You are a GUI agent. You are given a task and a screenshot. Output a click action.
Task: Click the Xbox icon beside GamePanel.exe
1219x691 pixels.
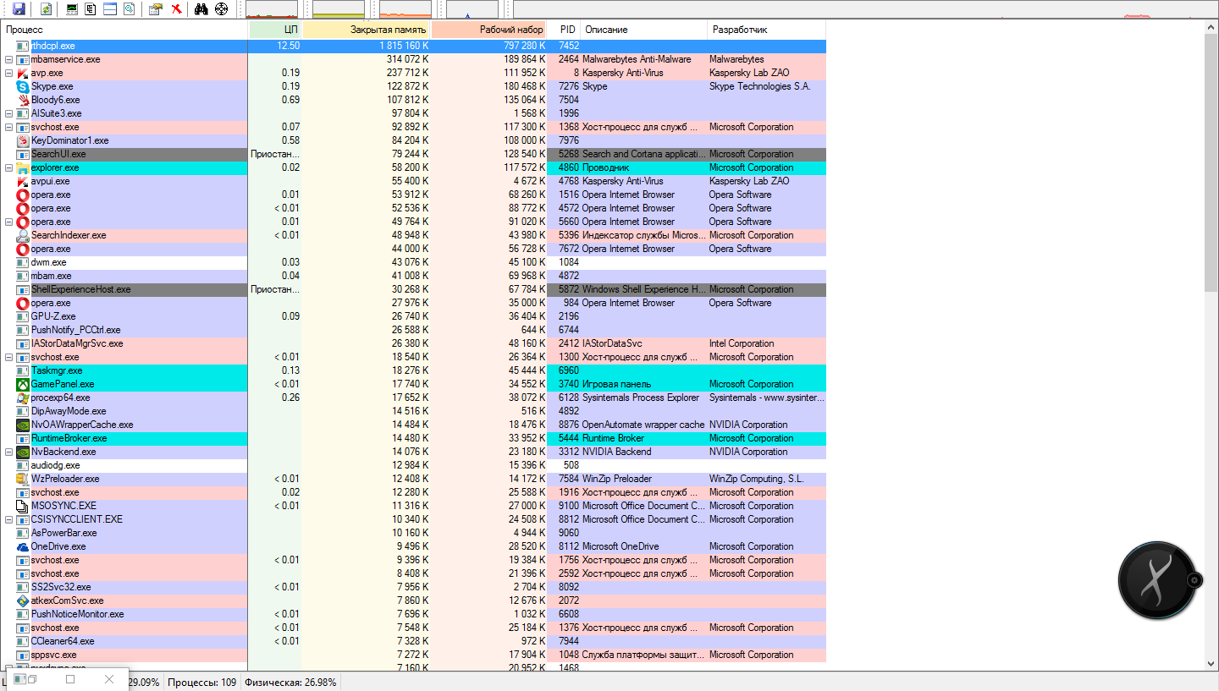tap(23, 384)
